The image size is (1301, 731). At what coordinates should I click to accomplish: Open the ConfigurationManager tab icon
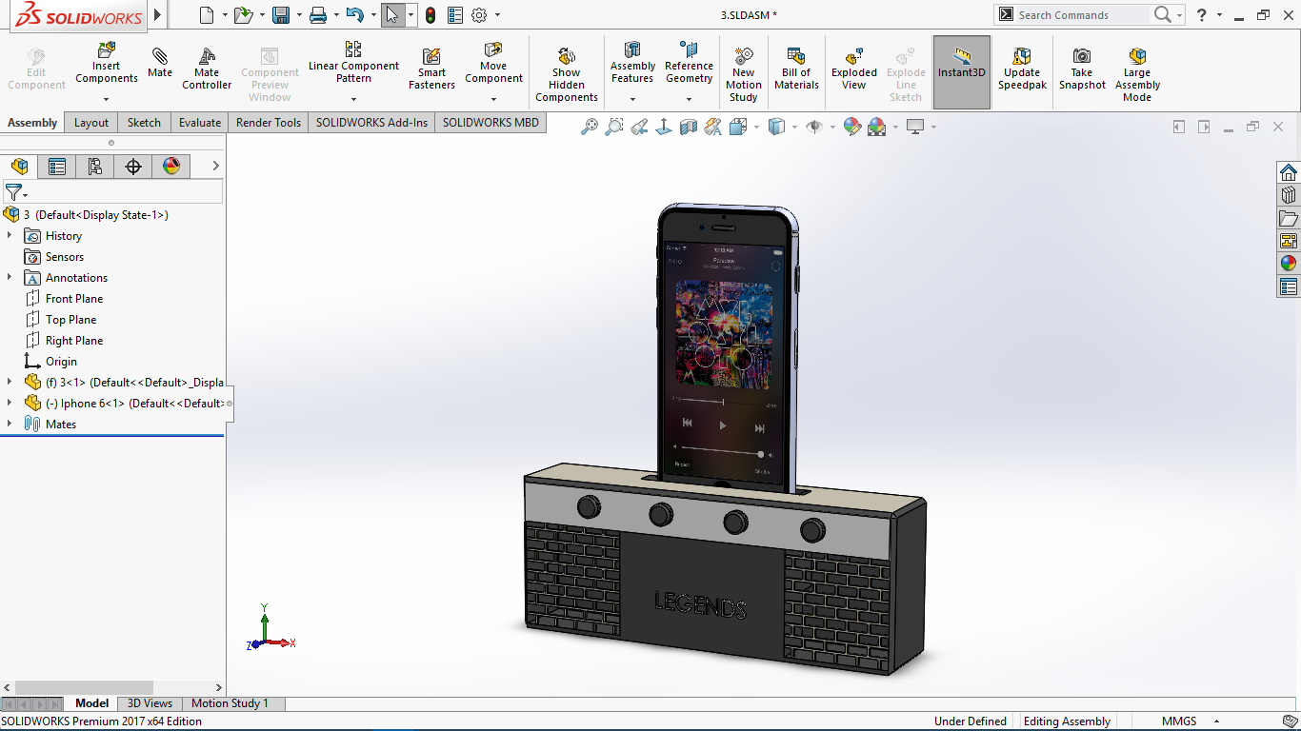(x=95, y=167)
